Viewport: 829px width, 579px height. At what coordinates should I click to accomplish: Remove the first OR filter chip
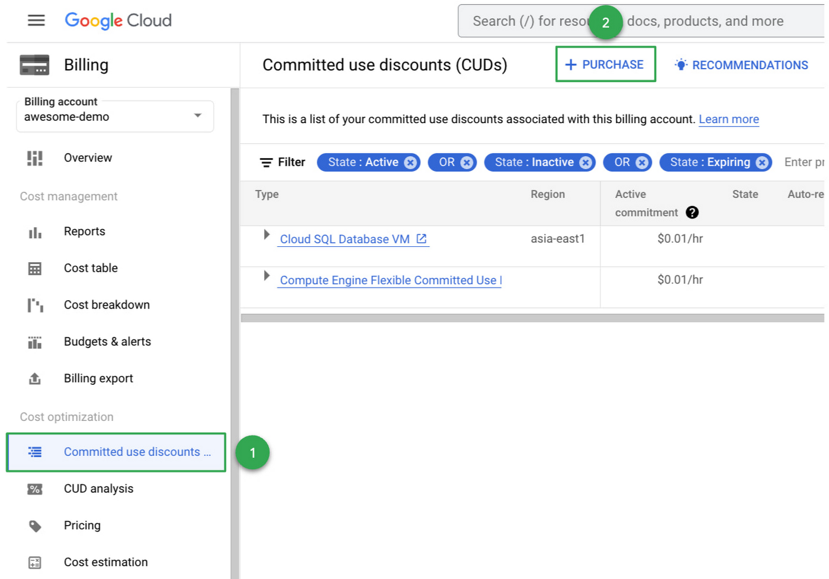[467, 162]
